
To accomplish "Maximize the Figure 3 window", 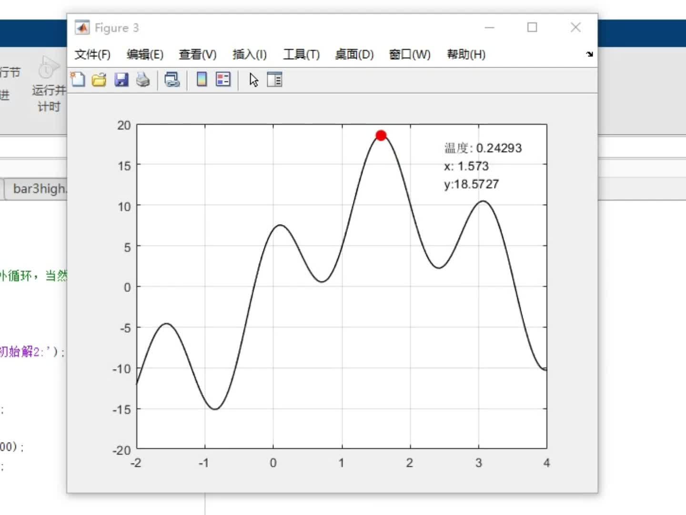I will coord(532,28).
